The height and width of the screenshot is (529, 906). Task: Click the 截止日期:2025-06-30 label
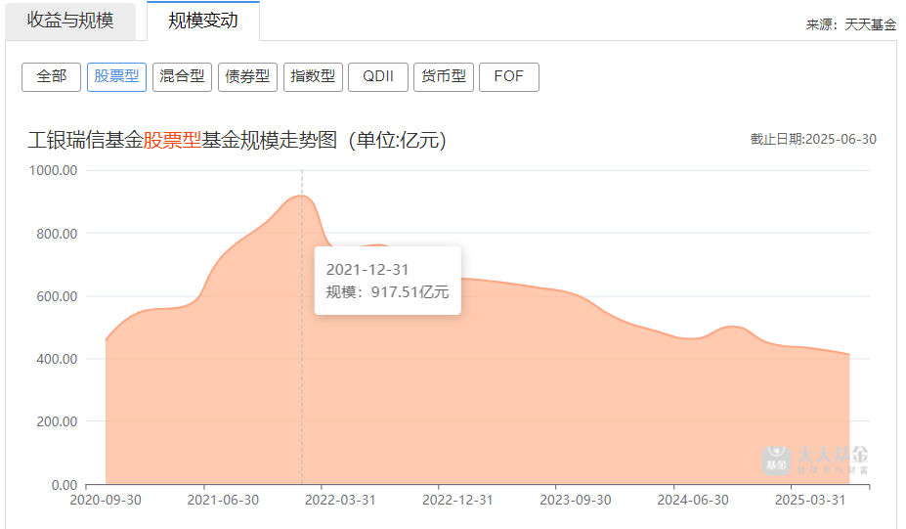pos(813,139)
